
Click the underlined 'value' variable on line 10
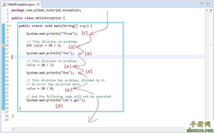(38, 45)
